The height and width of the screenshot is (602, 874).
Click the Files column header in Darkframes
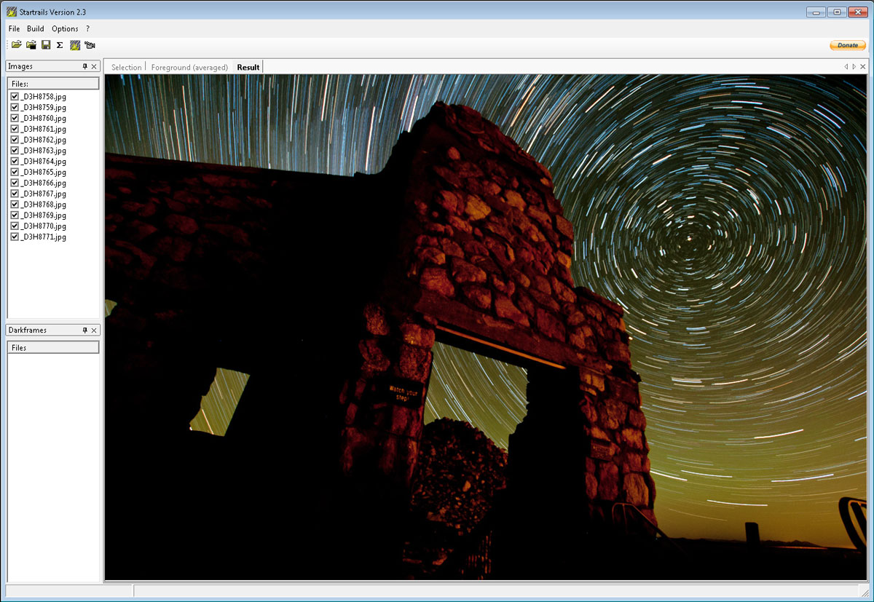pyautogui.click(x=53, y=348)
